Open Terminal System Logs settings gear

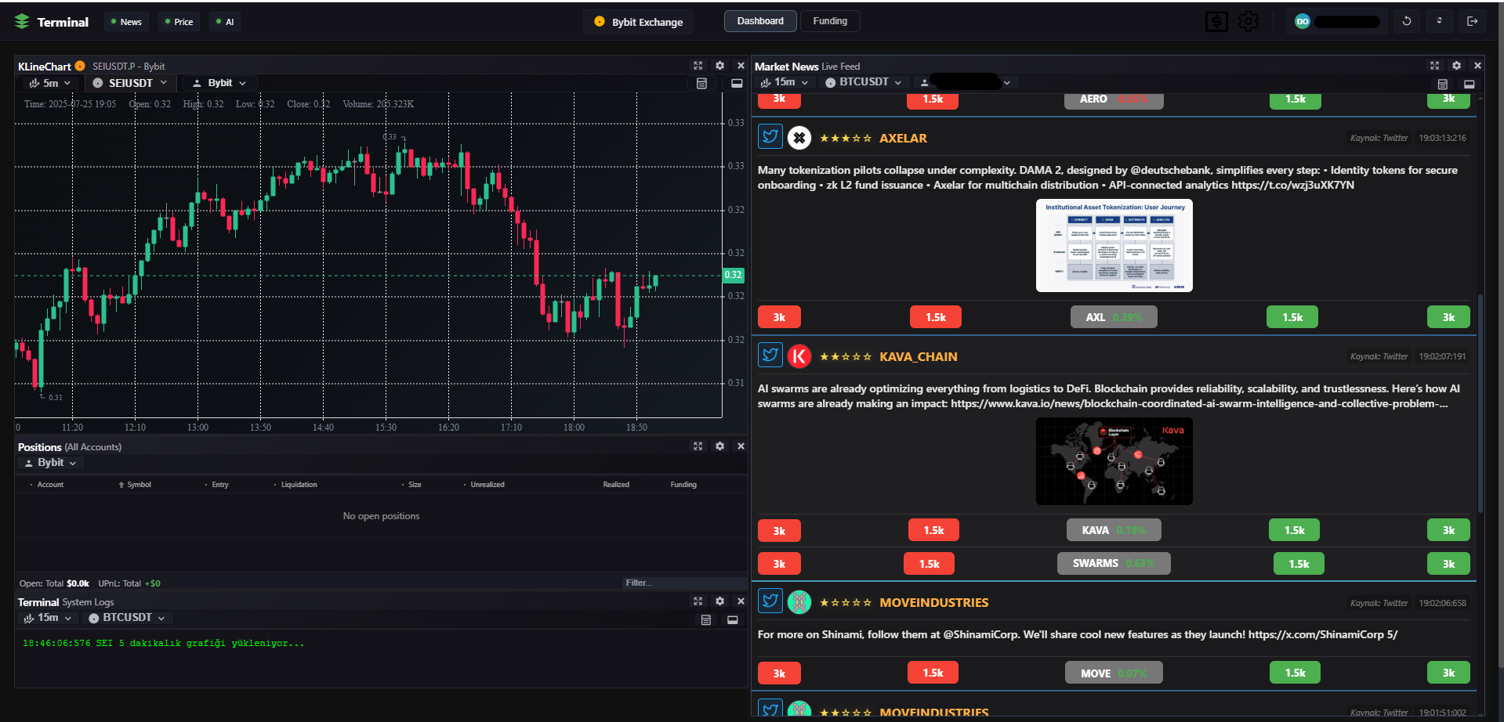tap(719, 601)
